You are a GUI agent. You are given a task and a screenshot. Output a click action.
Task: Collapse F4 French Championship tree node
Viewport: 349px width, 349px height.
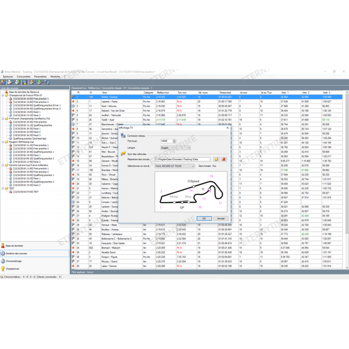point(3,119)
